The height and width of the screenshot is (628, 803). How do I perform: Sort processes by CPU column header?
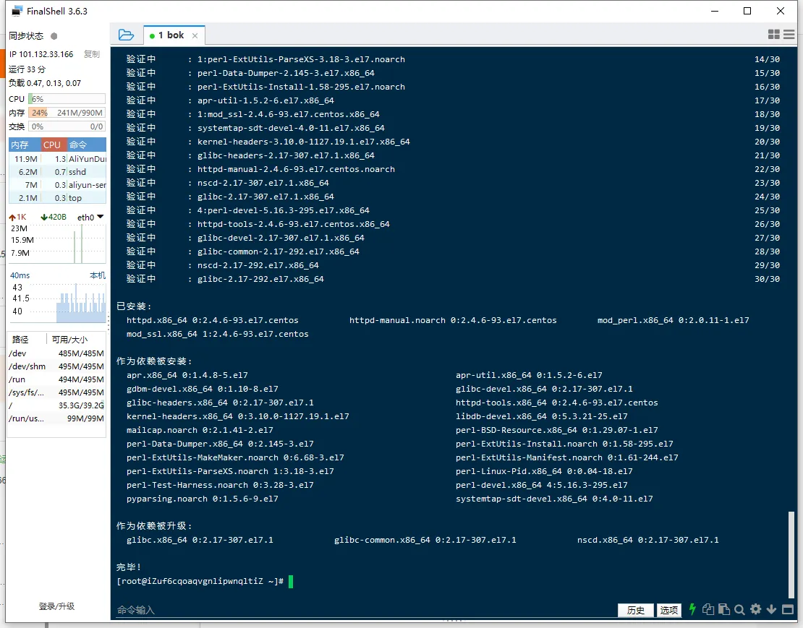point(54,145)
